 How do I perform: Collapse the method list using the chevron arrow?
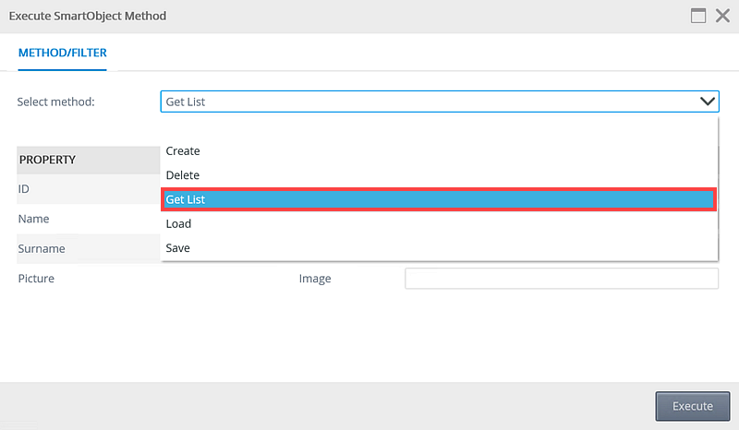707,102
